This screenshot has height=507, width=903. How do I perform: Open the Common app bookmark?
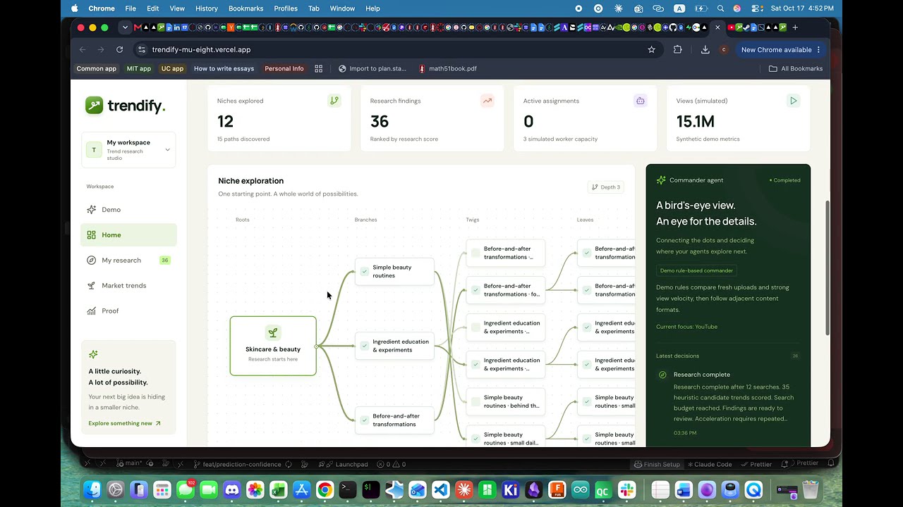tap(97, 68)
